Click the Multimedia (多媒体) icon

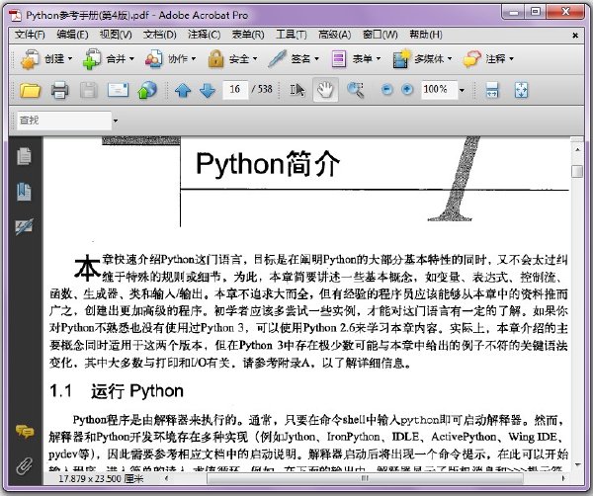pos(401,59)
